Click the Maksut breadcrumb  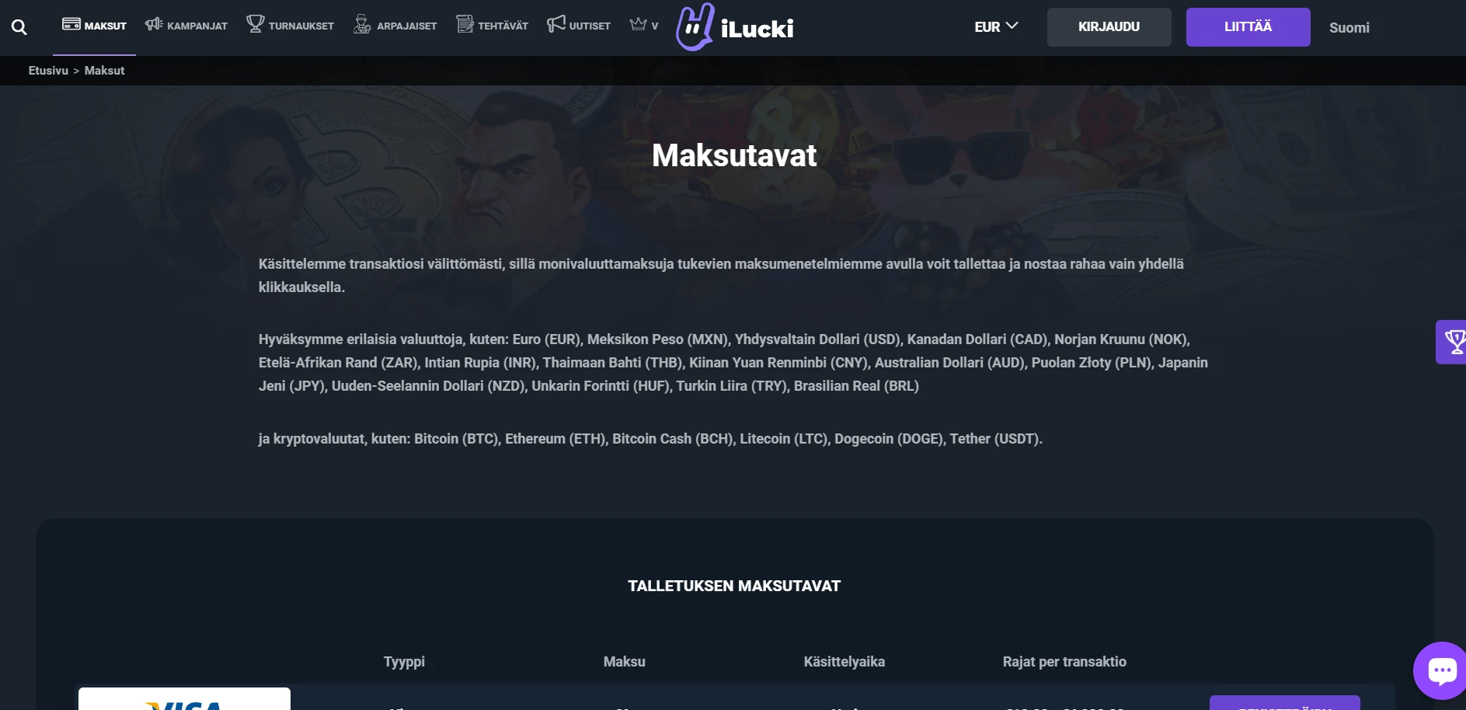104,71
